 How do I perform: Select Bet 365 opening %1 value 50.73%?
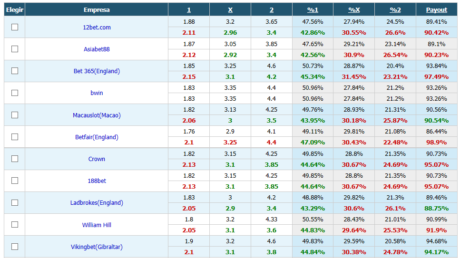313,66
